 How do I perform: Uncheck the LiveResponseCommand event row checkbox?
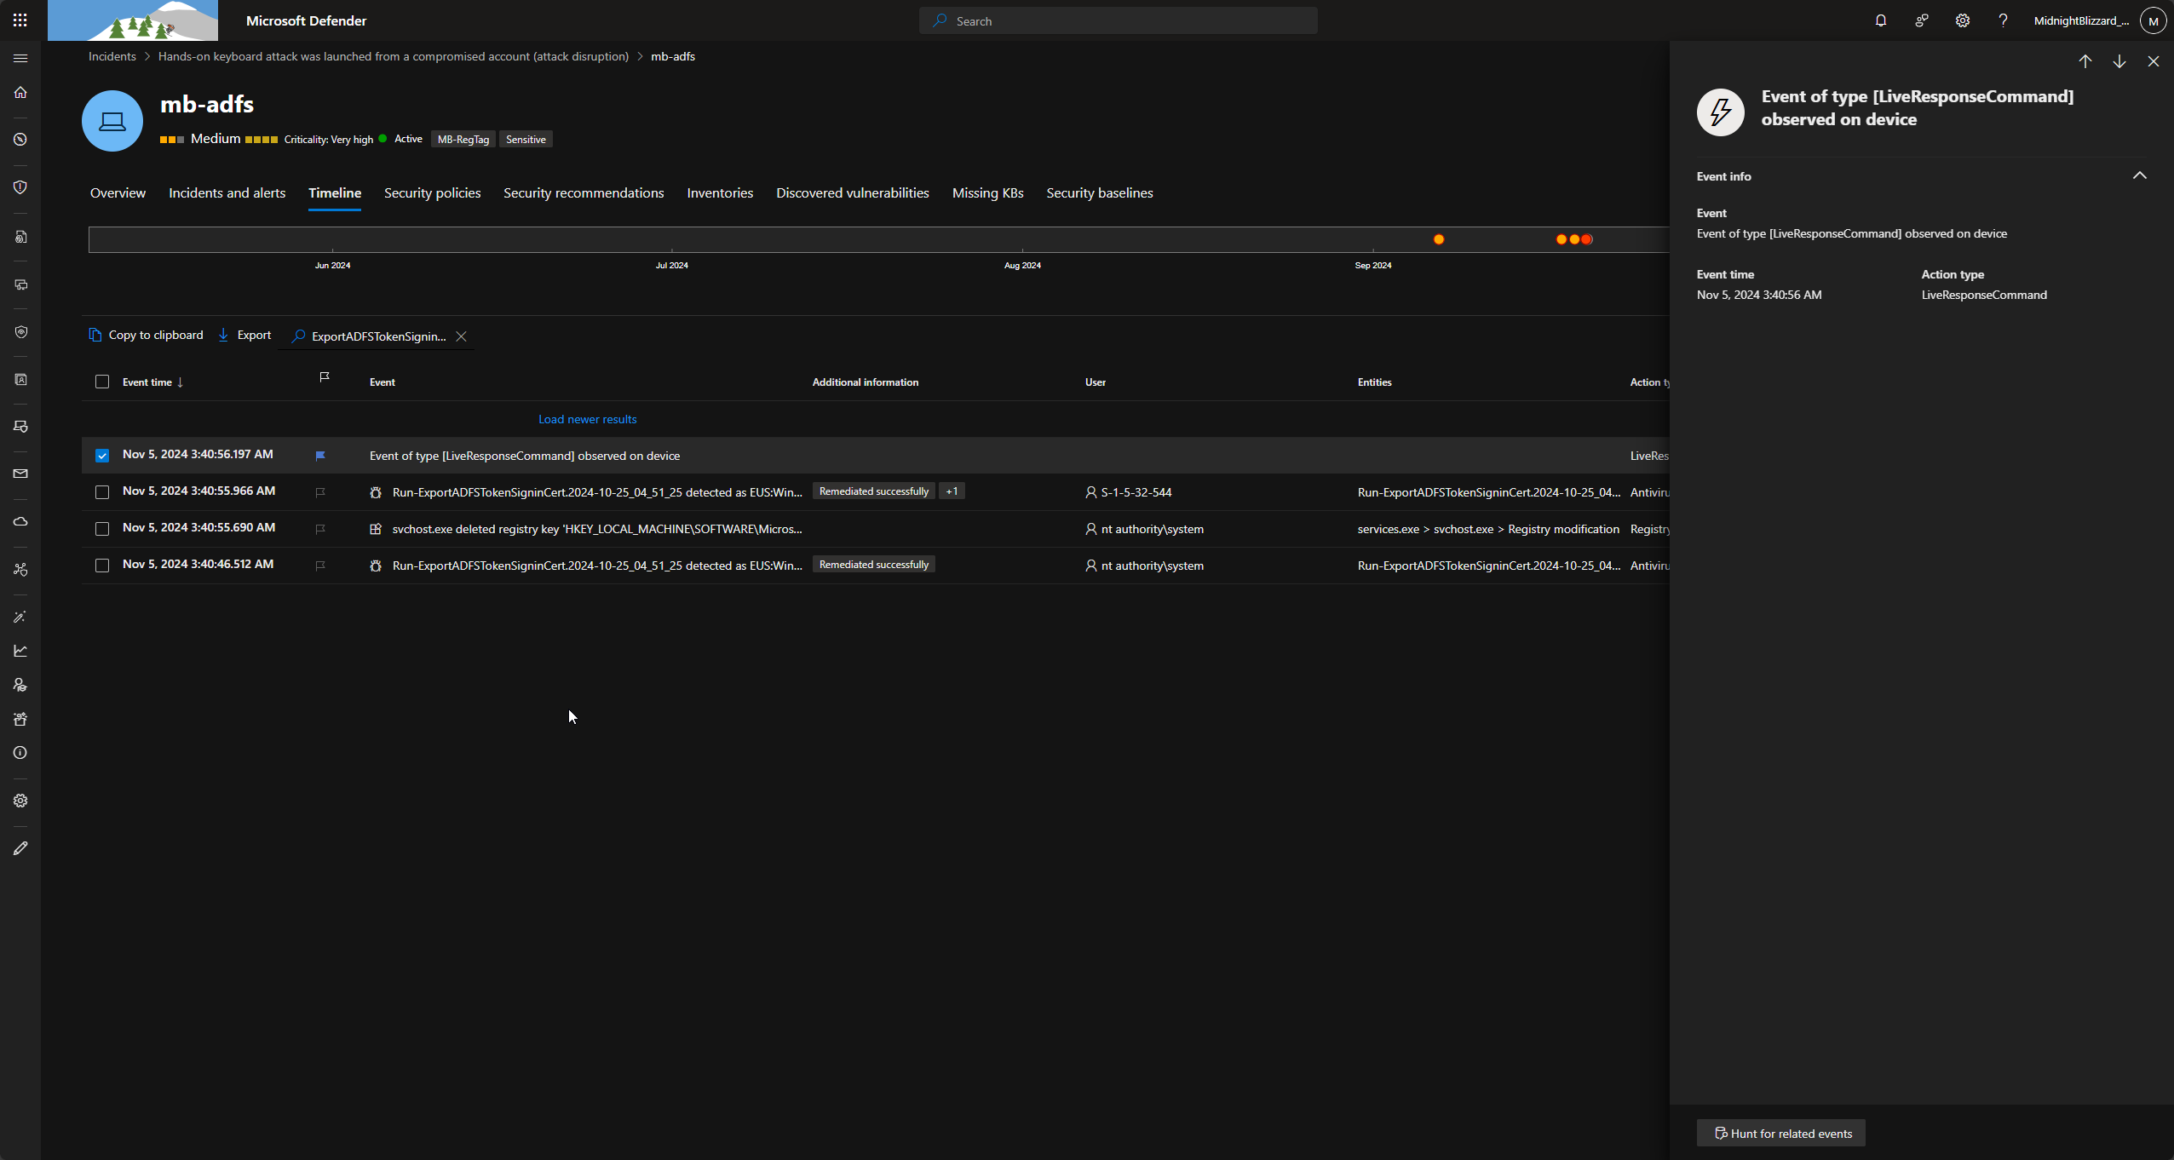click(x=102, y=456)
